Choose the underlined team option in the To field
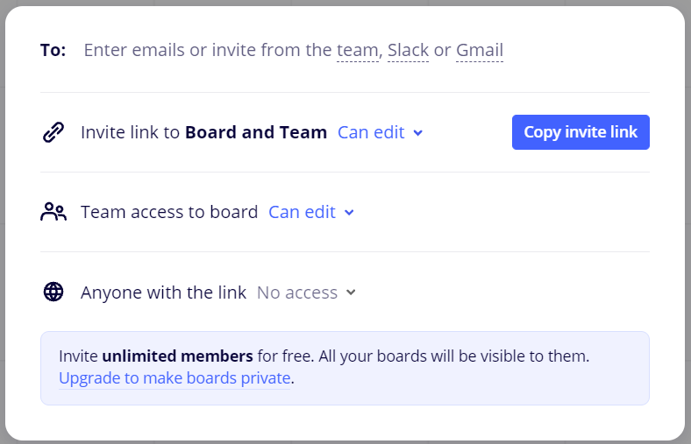The width and height of the screenshot is (691, 444). point(358,50)
